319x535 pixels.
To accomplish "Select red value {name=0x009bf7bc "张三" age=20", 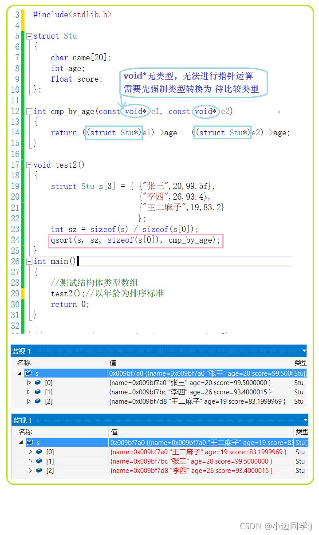I will pyautogui.click(x=192, y=461).
